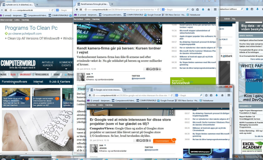Screen dimensions: 263x160
Task: Open the Google Oversæt bookmark in the Kendt kamera-firma window
Action: 153,15
